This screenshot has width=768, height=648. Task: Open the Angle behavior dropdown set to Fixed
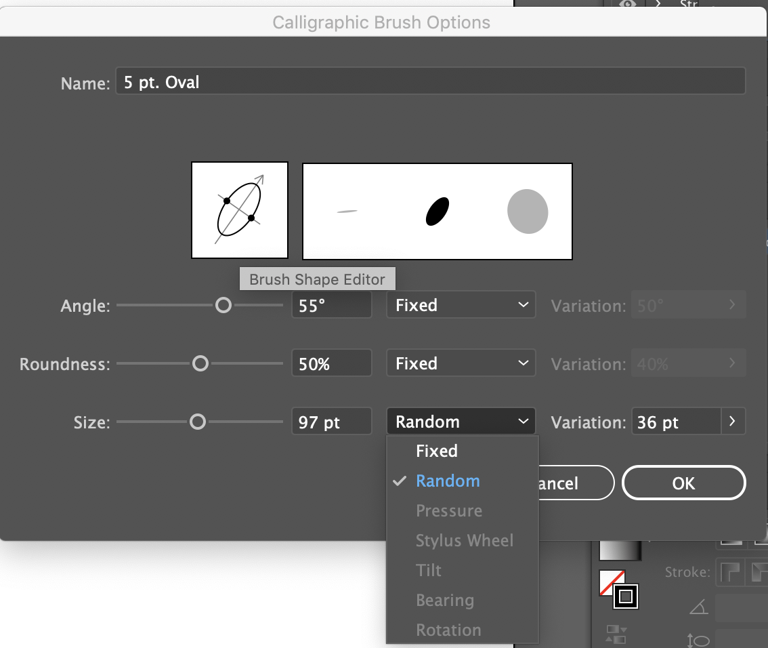point(461,304)
